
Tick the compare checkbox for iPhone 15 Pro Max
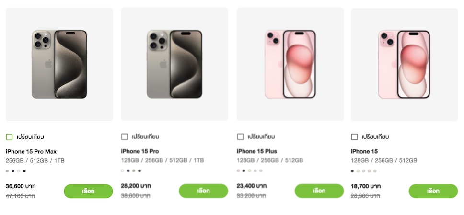tap(10, 137)
